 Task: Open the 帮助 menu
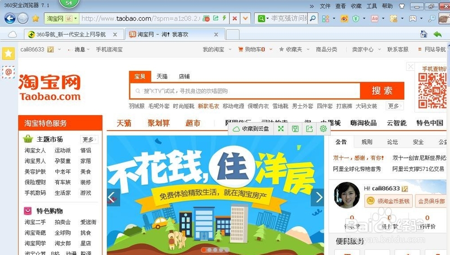coord(387,6)
